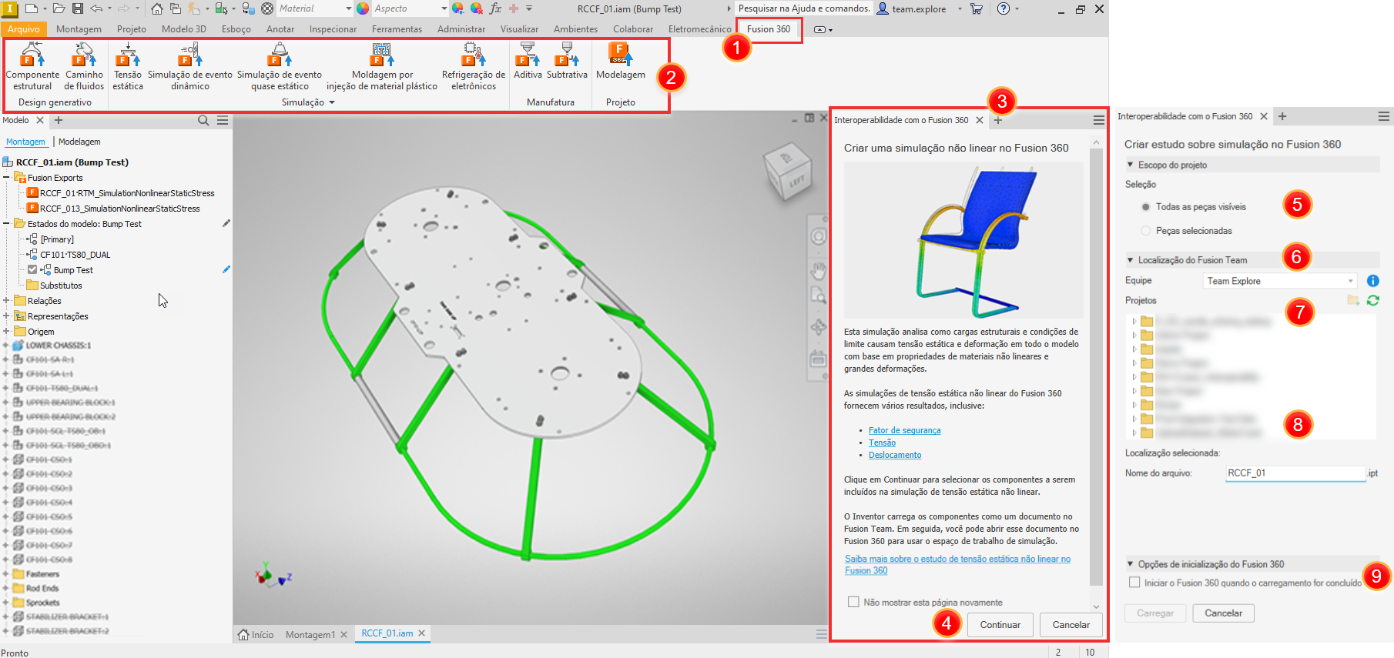Collapse the Estados do modelo node

point(6,224)
